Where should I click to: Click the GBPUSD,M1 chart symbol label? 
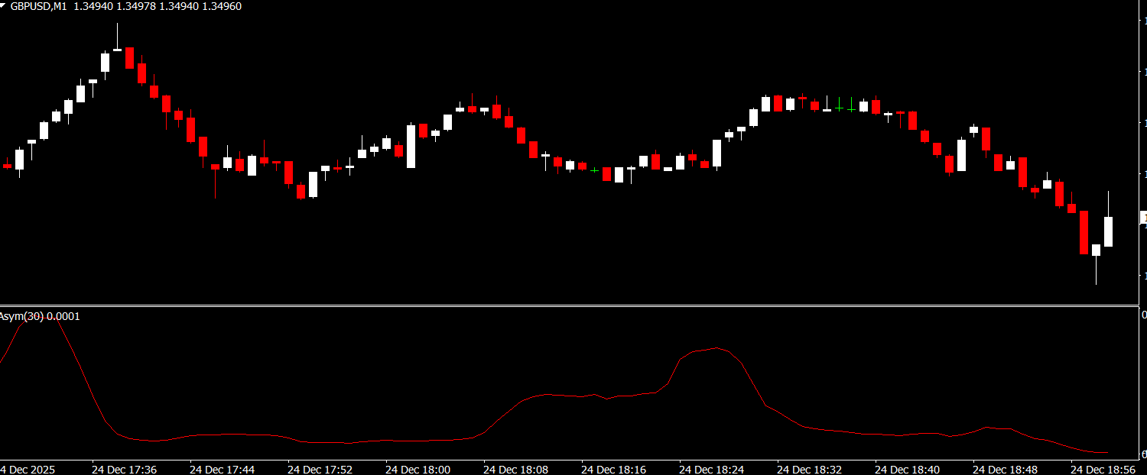(38, 6)
